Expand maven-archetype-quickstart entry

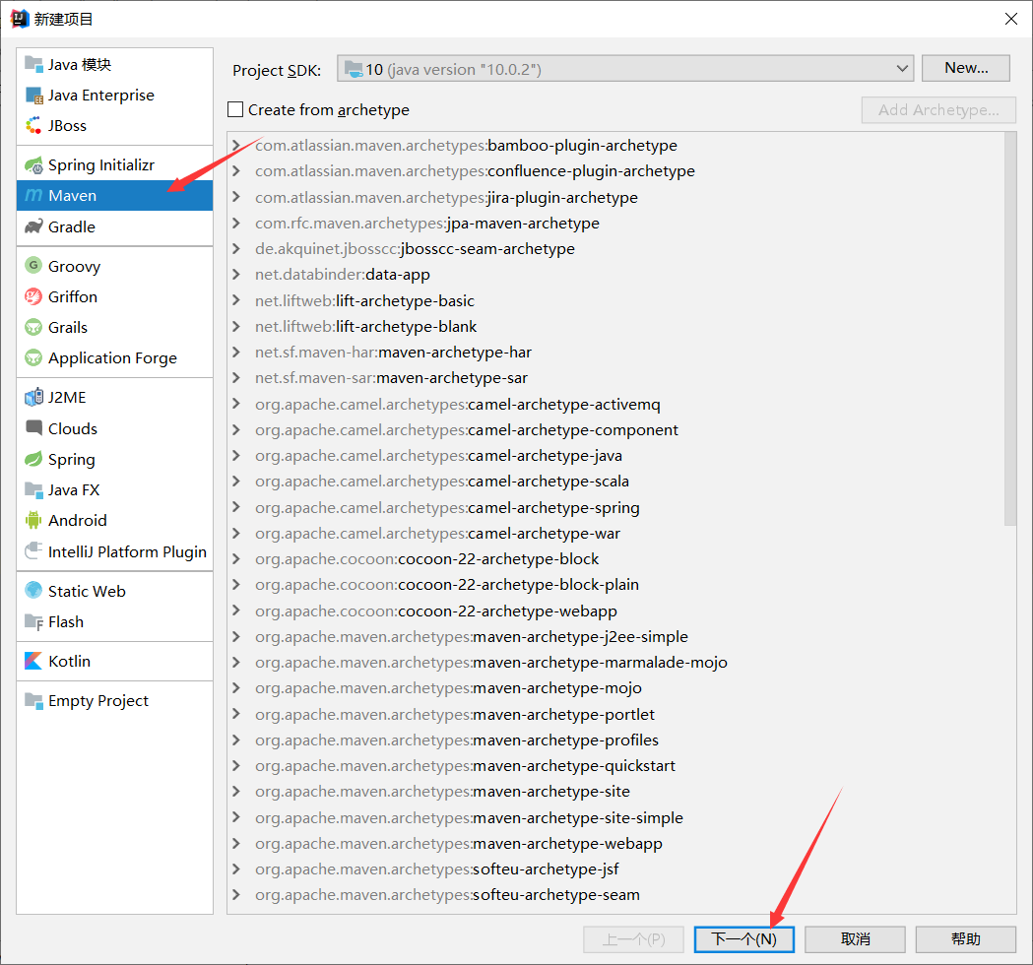(x=236, y=765)
